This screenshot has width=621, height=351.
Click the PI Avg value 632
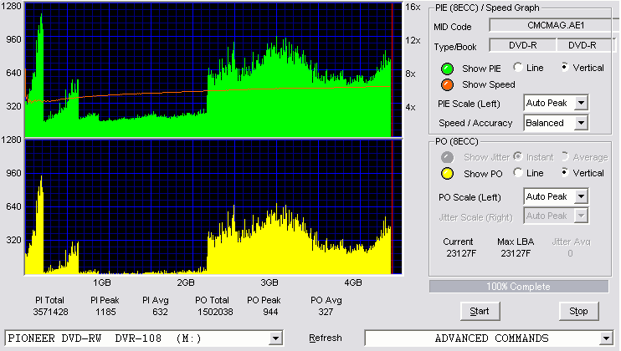160,313
